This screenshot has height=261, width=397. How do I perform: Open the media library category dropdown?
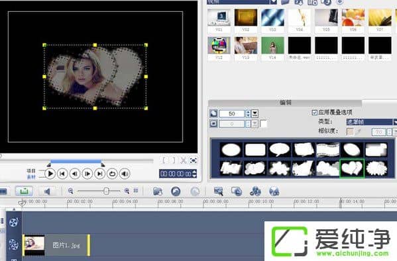coord(274,2)
